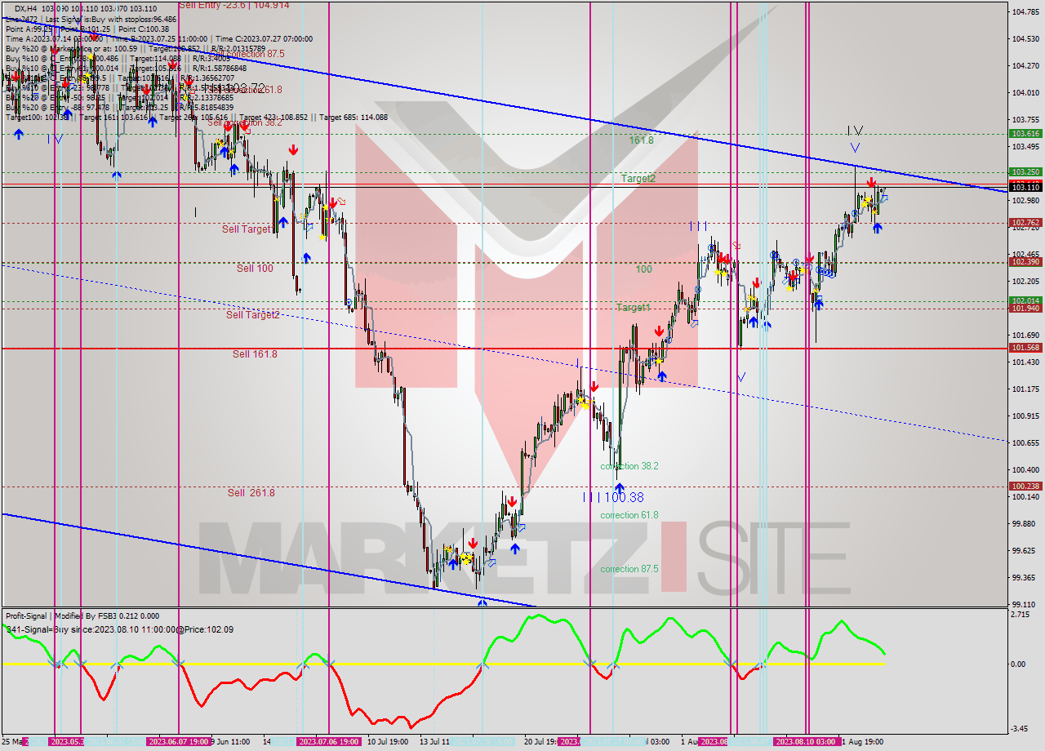Click the green 'Target1' label

634,307
